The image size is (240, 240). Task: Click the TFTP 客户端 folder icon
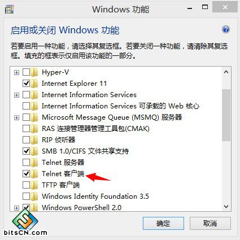pos(34,185)
